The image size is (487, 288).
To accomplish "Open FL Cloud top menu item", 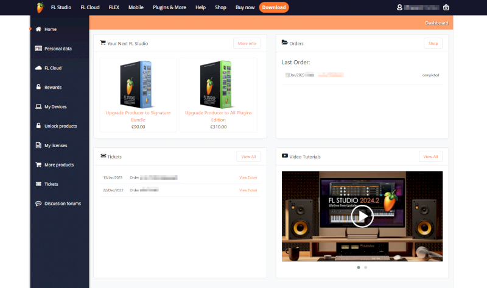I will point(90,7).
